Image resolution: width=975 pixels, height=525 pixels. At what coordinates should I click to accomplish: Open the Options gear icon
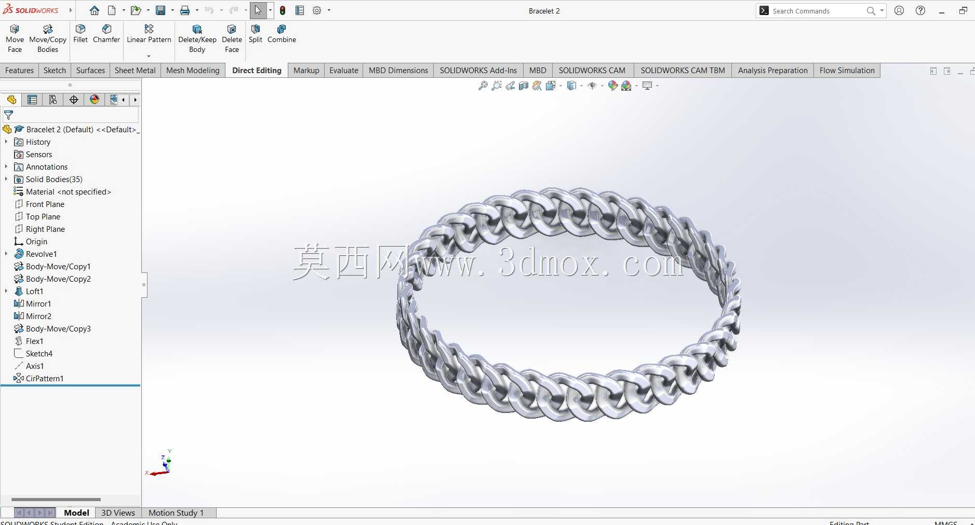317,10
